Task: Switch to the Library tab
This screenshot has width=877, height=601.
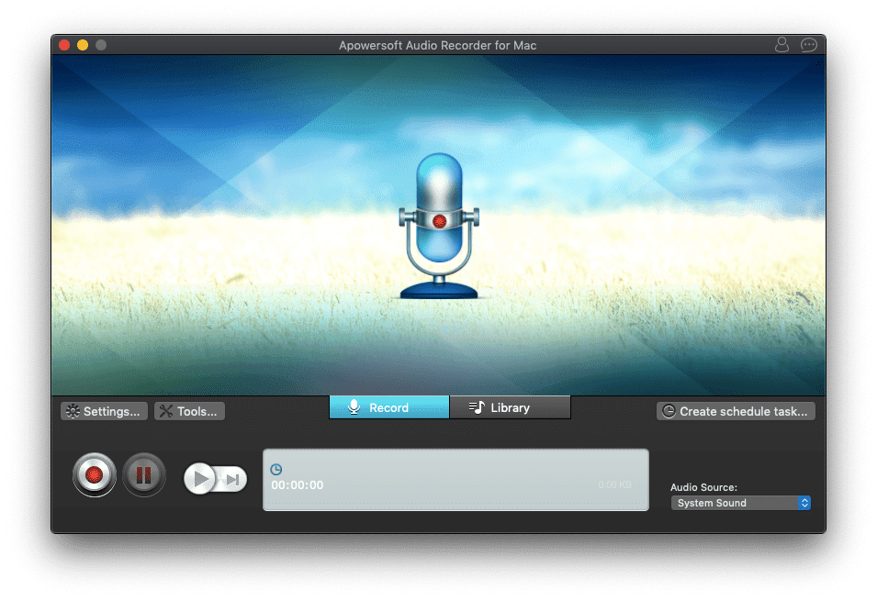Action: point(510,407)
